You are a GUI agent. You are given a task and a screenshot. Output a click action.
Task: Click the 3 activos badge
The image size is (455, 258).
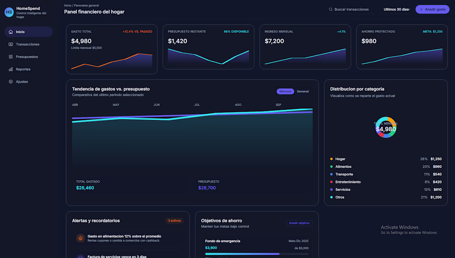point(175,221)
